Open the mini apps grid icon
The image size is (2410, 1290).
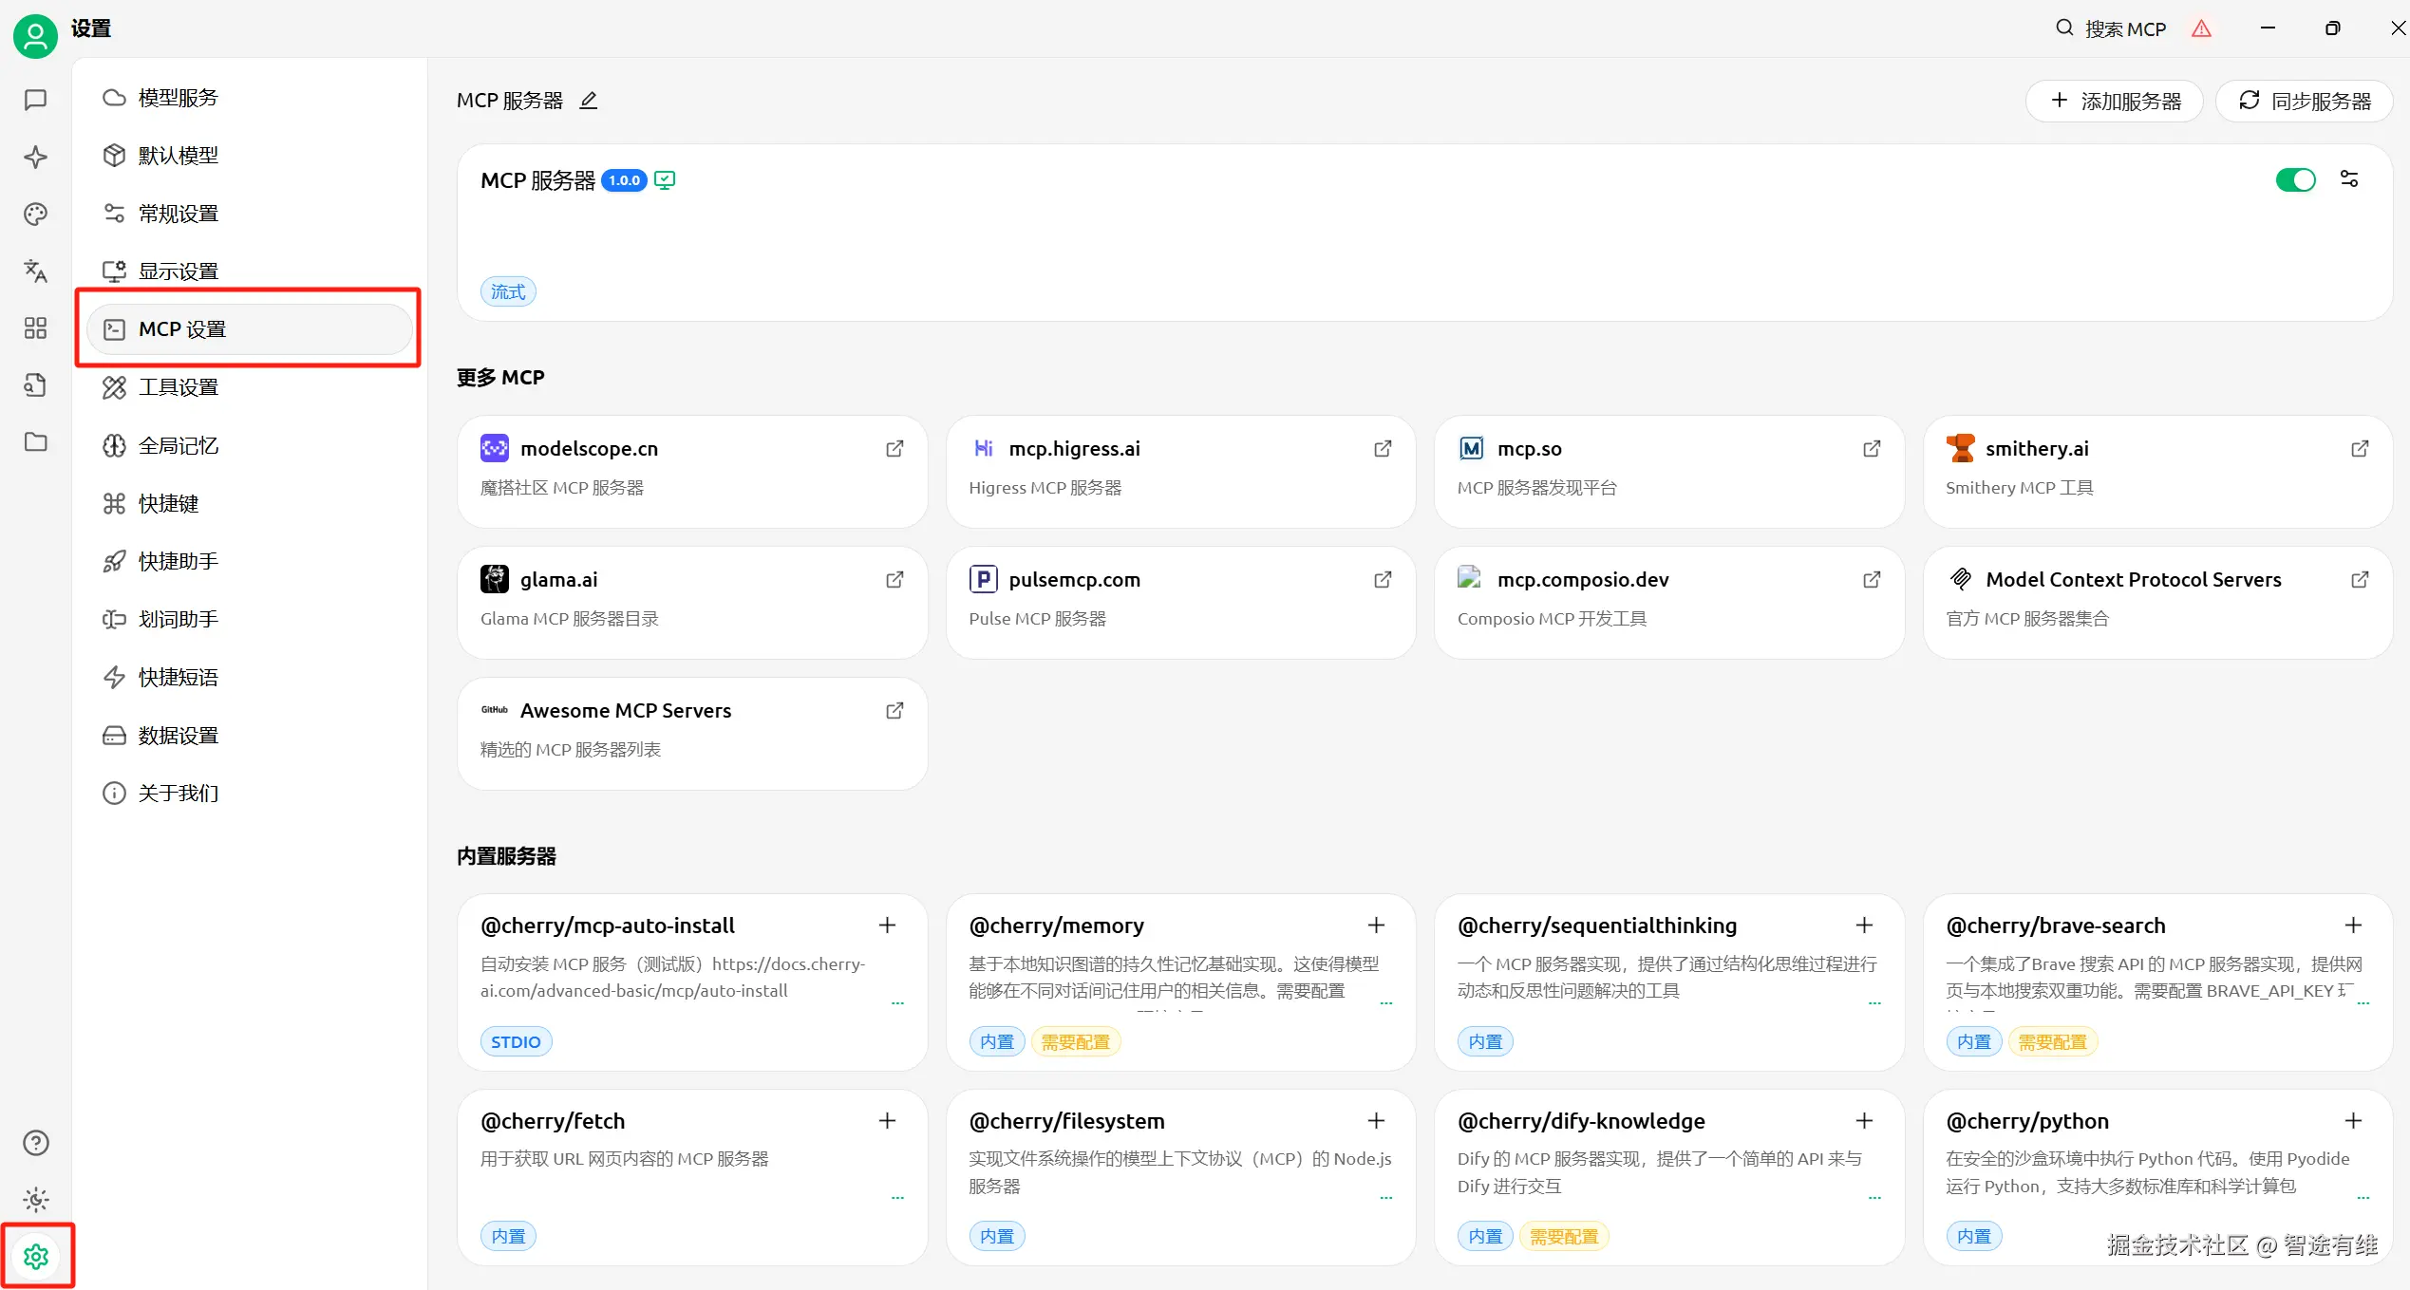click(35, 327)
